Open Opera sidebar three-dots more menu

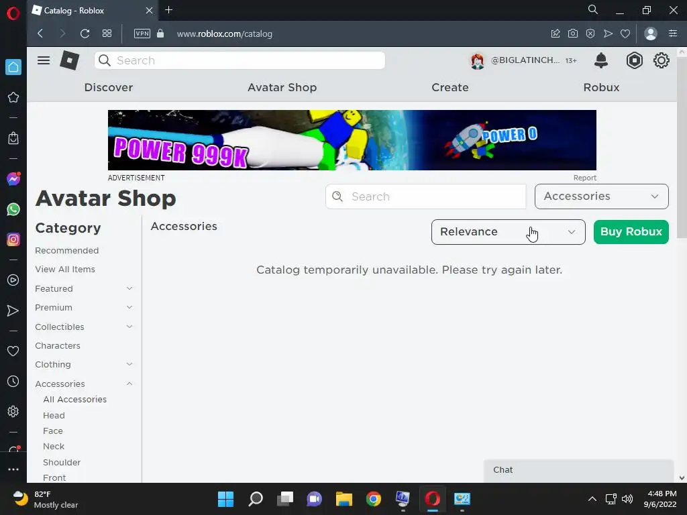[13, 469]
